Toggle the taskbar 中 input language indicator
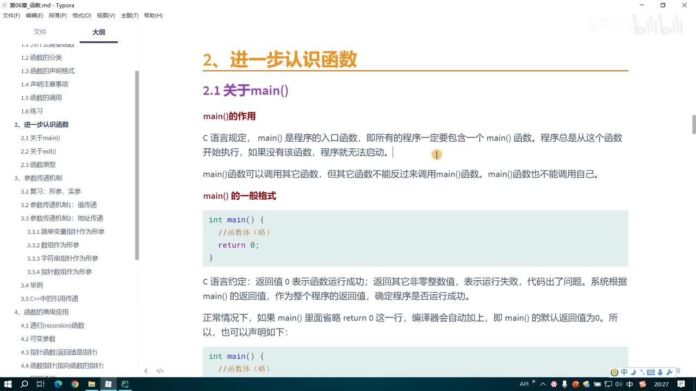 630,384
